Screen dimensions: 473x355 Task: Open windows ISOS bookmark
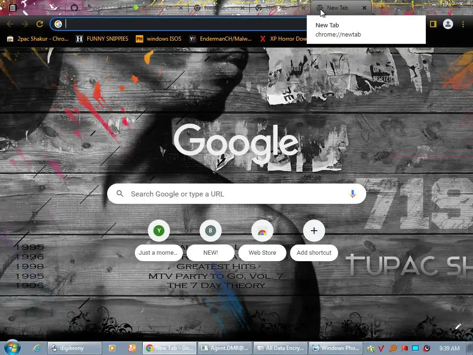pos(159,39)
